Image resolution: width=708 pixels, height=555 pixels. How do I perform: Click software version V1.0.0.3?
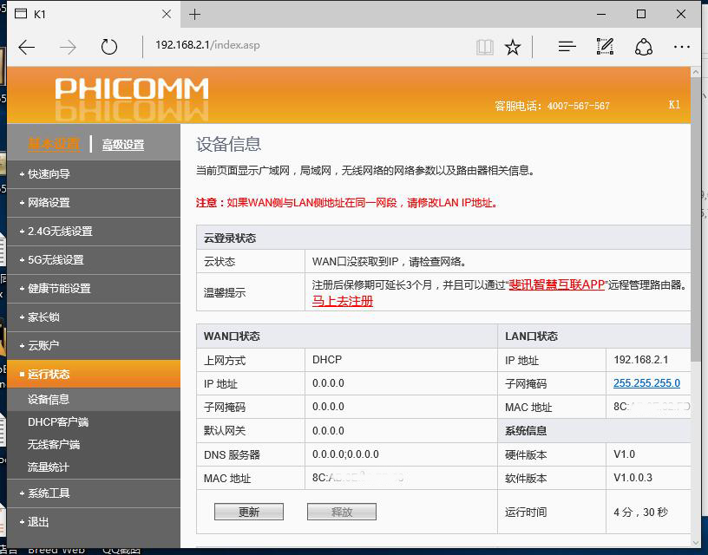(633, 478)
